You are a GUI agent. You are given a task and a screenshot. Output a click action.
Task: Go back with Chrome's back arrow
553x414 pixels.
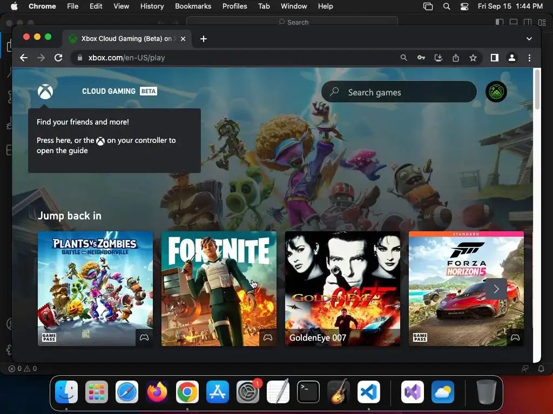[24, 58]
